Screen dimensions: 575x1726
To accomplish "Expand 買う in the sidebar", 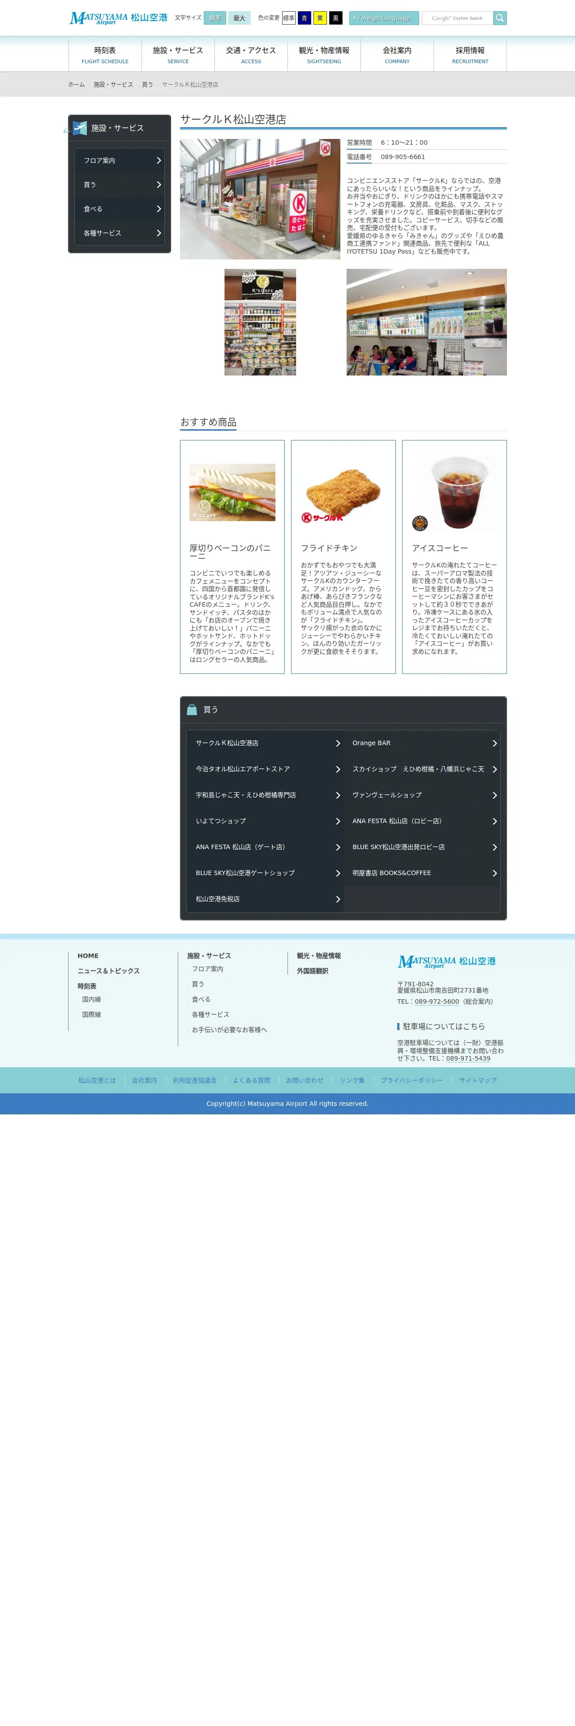I will point(119,185).
